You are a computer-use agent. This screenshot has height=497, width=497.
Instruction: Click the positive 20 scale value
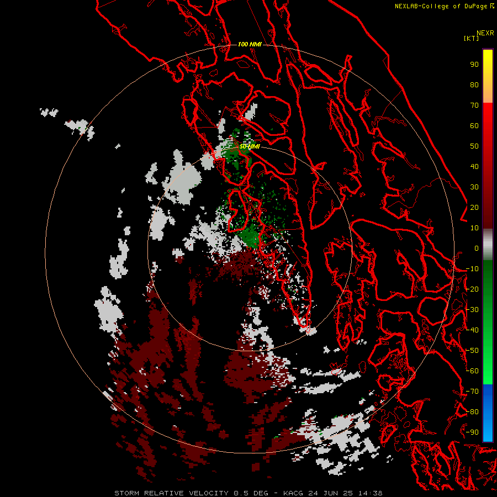(474, 208)
